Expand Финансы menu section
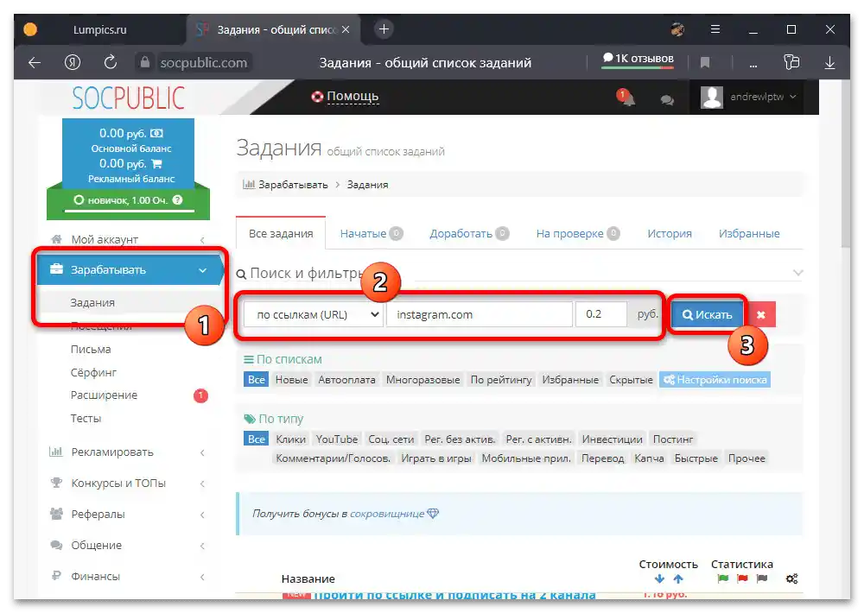The width and height of the screenshot is (864, 613). [129, 576]
